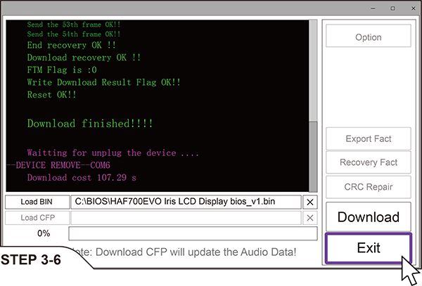Click the "DEVICE REMOVE--COM6" log entry
This screenshot has height=286, width=422.
58,165
